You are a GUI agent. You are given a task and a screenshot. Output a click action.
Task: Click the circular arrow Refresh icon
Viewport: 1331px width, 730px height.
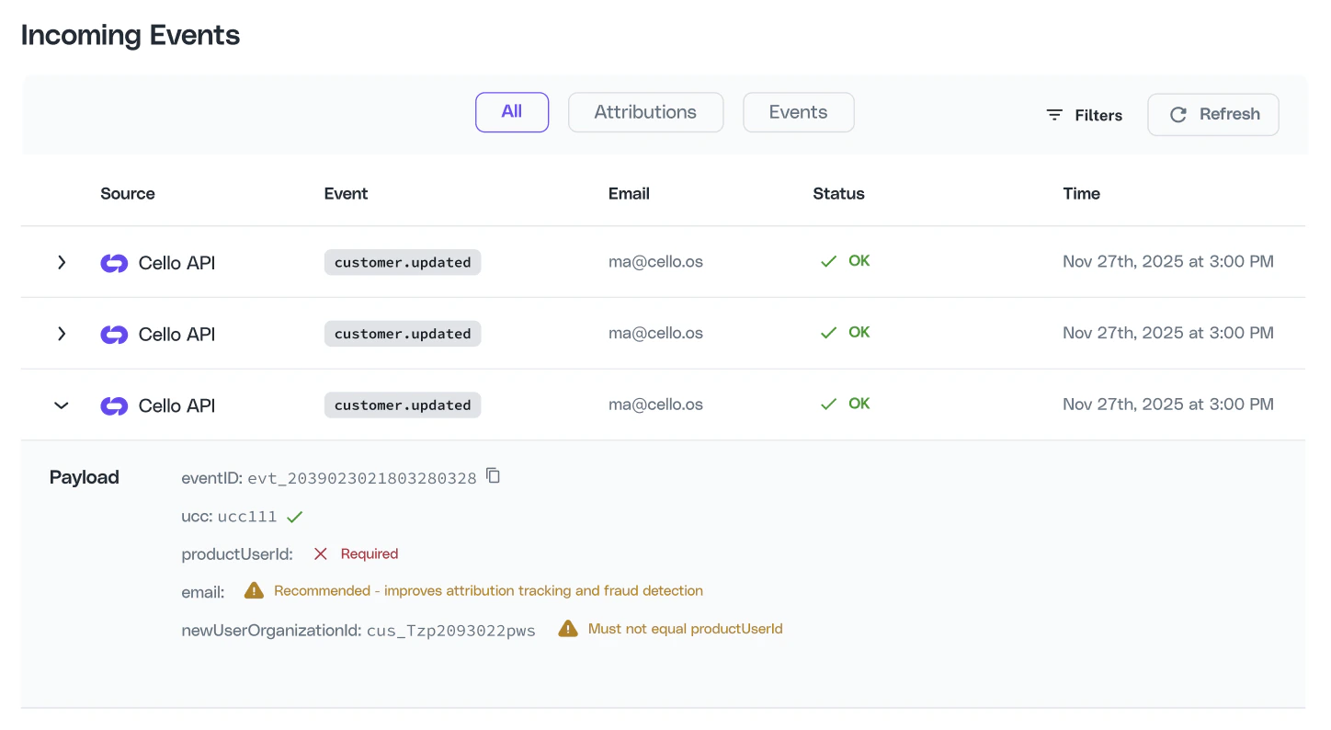coord(1177,115)
